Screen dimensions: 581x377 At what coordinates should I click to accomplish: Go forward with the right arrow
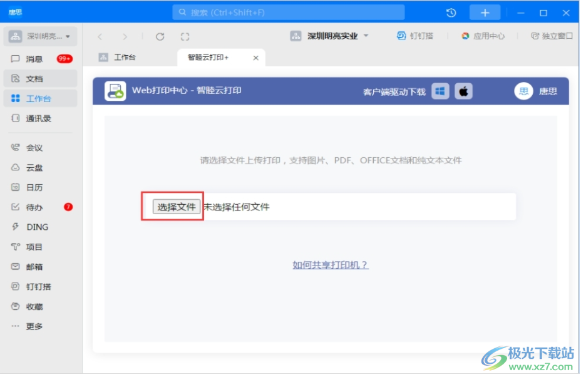(x=125, y=37)
